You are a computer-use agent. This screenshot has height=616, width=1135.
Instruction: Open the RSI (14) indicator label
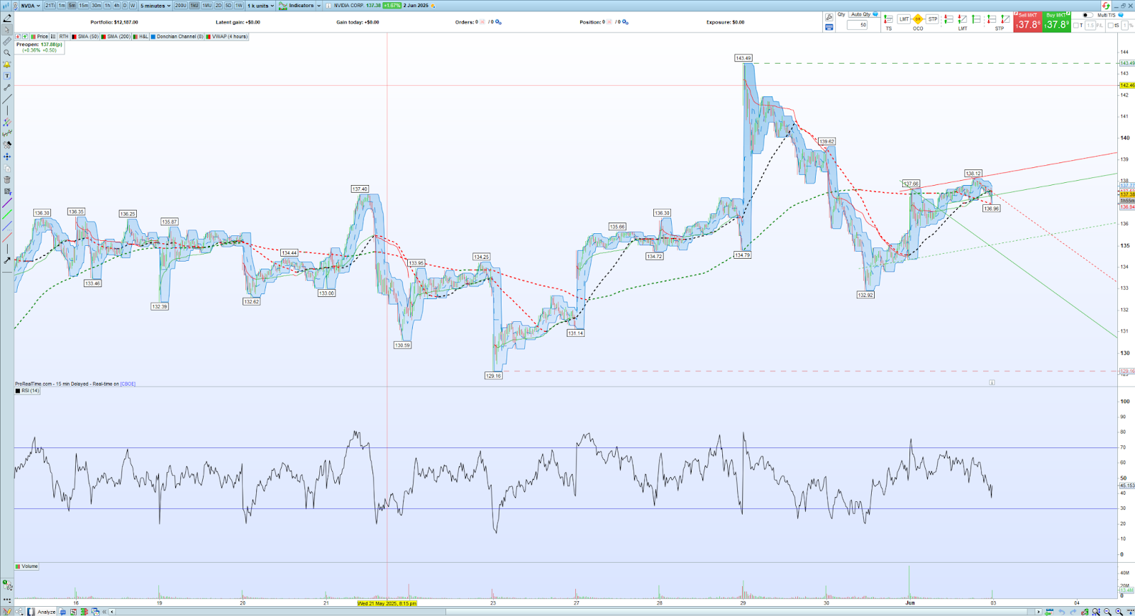tap(28, 391)
